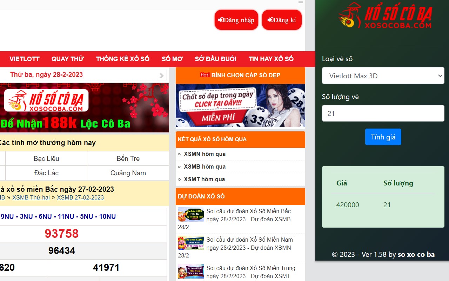Open the SỔ MƠ menu item
Viewport: 449px width, 281px height.
[x=172, y=59]
